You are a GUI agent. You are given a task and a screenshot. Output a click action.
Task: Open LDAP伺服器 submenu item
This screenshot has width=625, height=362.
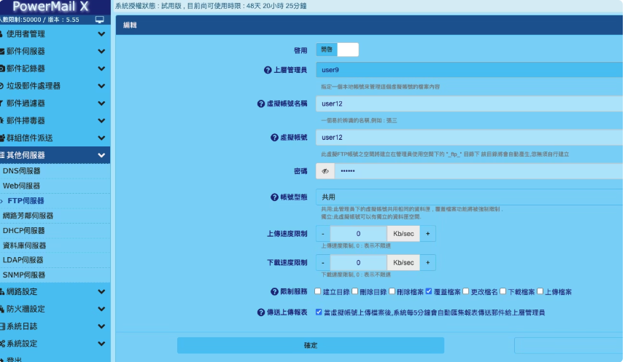(55, 260)
